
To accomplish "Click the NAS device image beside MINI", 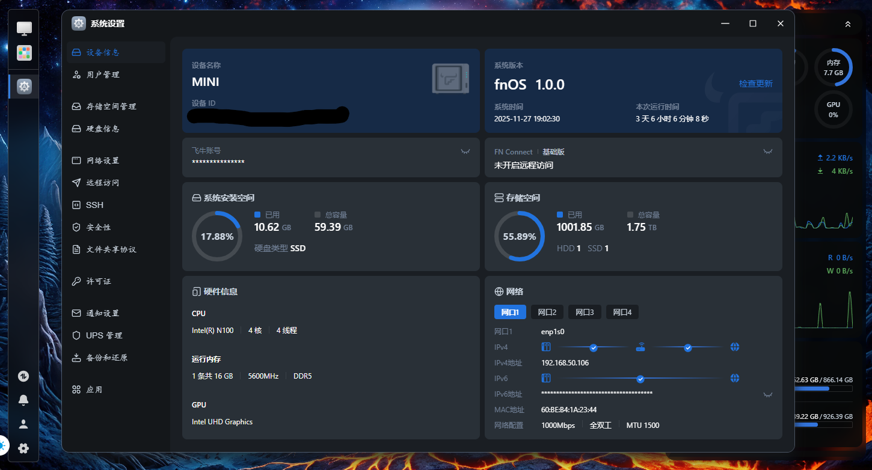I will coord(450,78).
